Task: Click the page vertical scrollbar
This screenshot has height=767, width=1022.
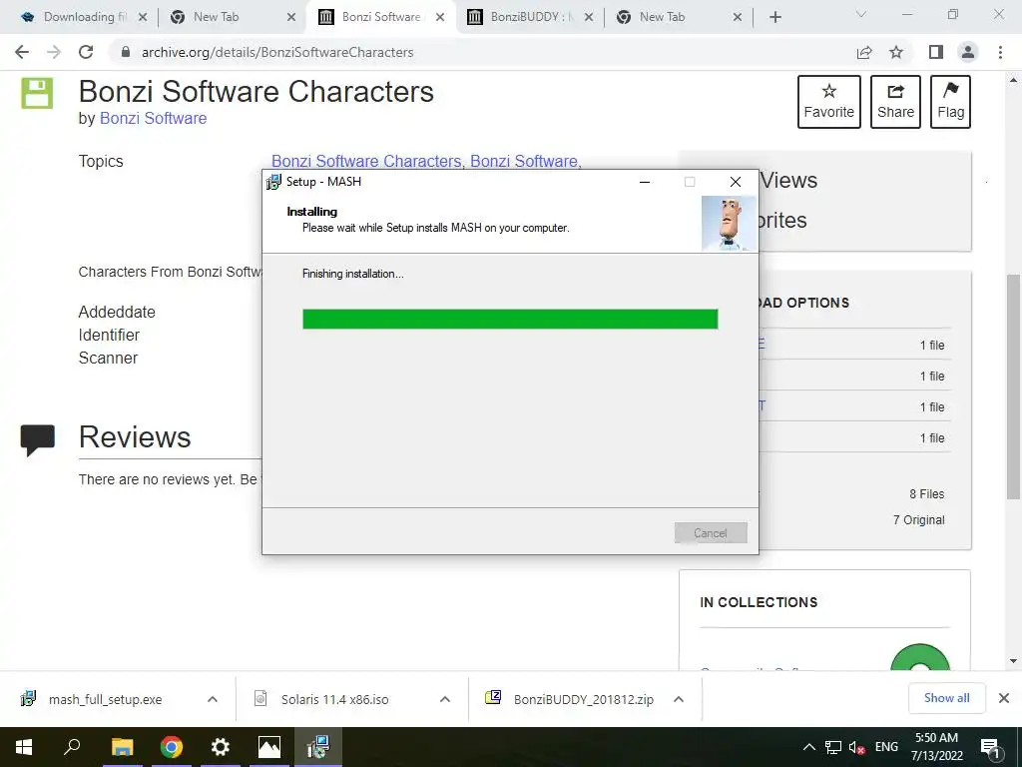Action: point(1013,384)
